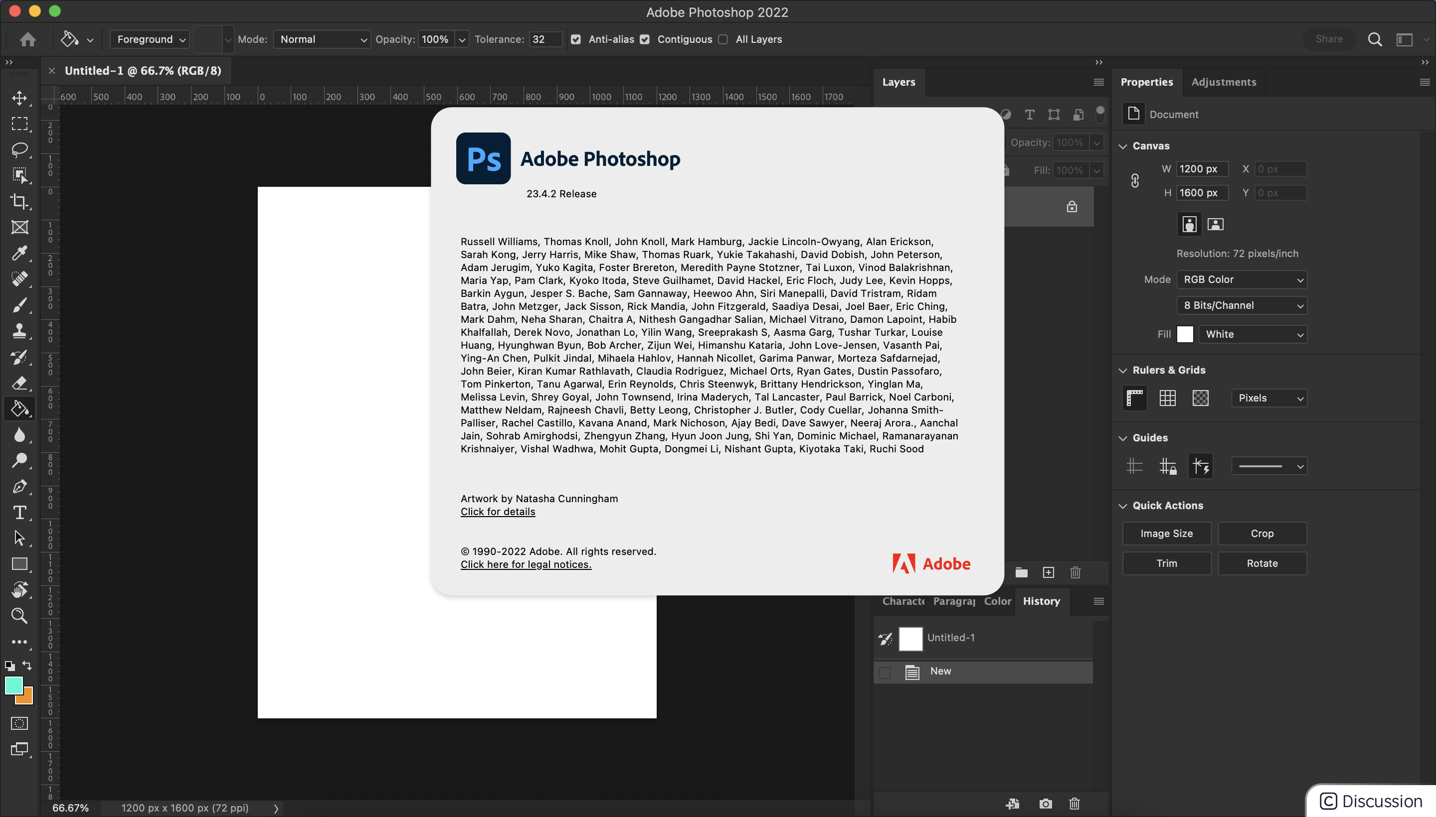This screenshot has height=817, width=1436.
Task: Open the legal notices link
Action: click(526, 564)
